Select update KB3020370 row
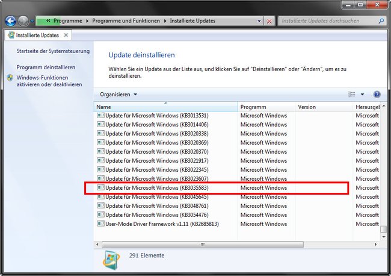391x276 pixels. [x=238, y=152]
